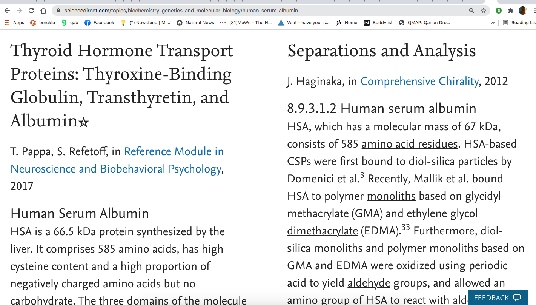Click the browser forward arrow
The height and width of the screenshot is (305, 536).
pyautogui.click(x=19, y=11)
